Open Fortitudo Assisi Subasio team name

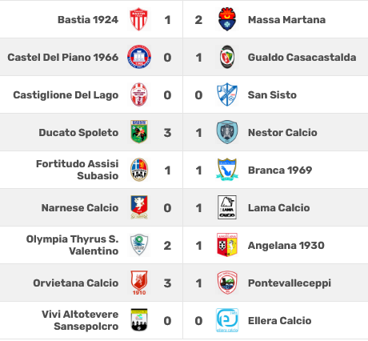click(78, 170)
